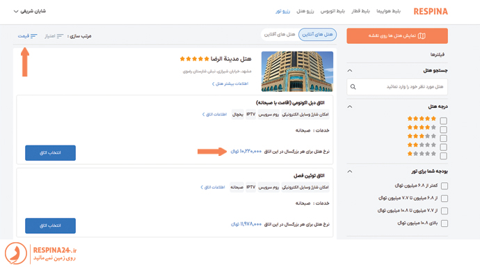Screen dimensions: 480x268
Task: Click the فیلترها heading
Action: (x=438, y=54)
